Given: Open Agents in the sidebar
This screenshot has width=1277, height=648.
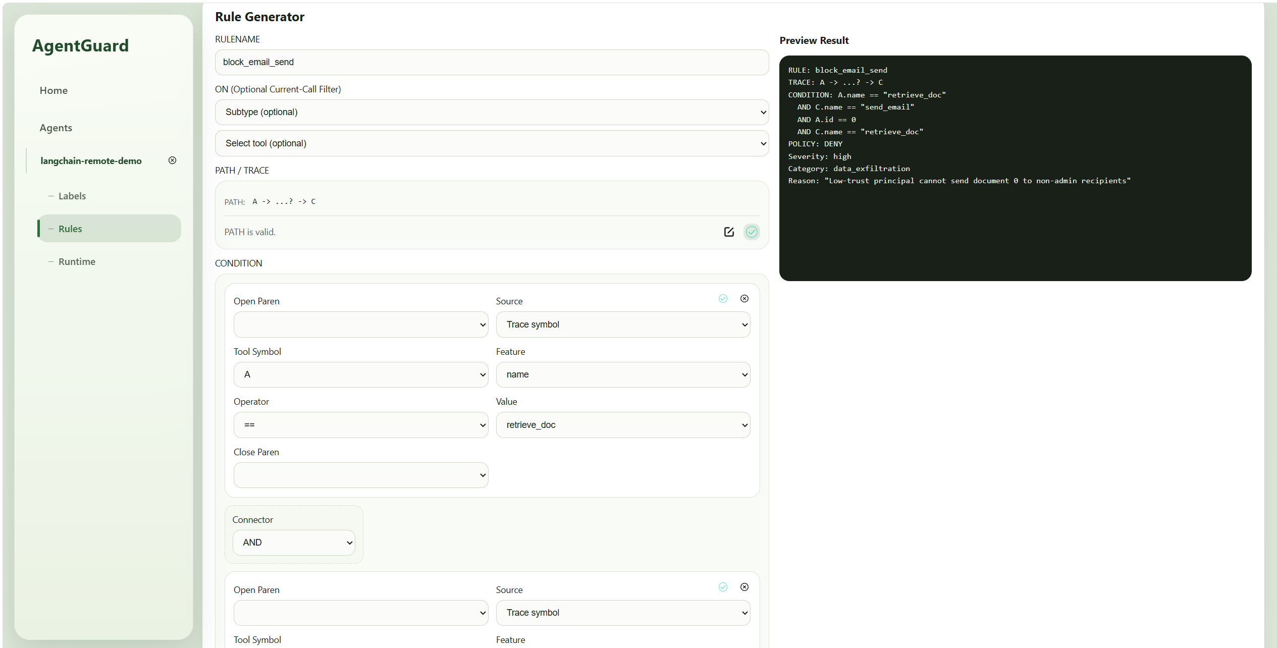Looking at the screenshot, I should [x=56, y=128].
